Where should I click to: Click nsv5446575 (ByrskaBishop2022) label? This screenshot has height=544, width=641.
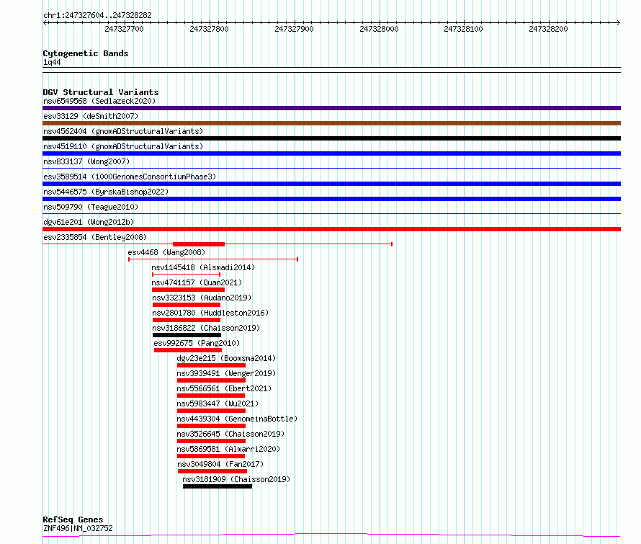106,192
